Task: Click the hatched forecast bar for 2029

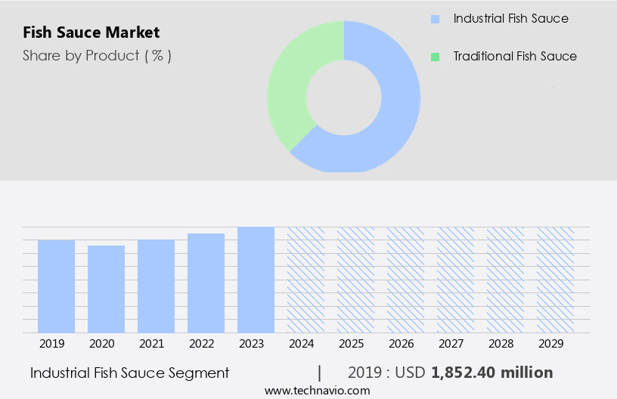Action: tap(556, 280)
